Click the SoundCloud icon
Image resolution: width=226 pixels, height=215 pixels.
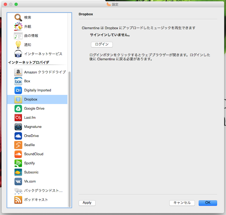(18, 154)
